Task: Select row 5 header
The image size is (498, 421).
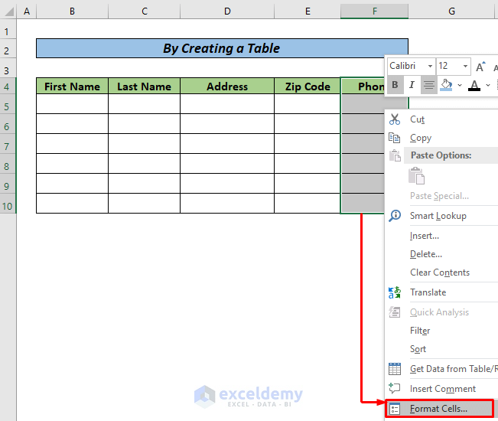Action: click(x=8, y=104)
